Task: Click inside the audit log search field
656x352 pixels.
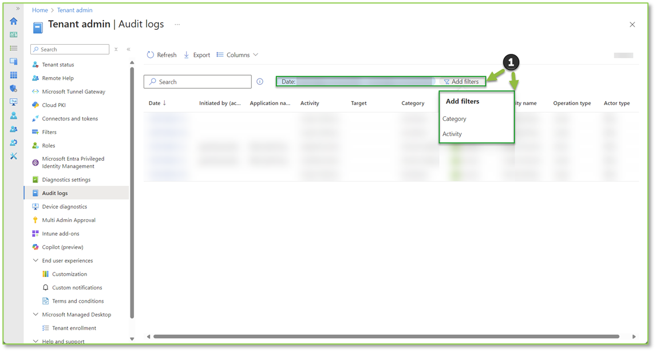Action: [x=197, y=81]
